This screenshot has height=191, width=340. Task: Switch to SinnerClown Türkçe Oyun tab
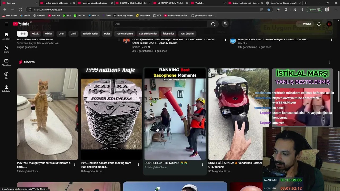tap(283, 3)
